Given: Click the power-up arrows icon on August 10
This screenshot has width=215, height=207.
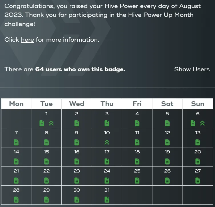Looking at the screenshot, I should click(x=107, y=142).
